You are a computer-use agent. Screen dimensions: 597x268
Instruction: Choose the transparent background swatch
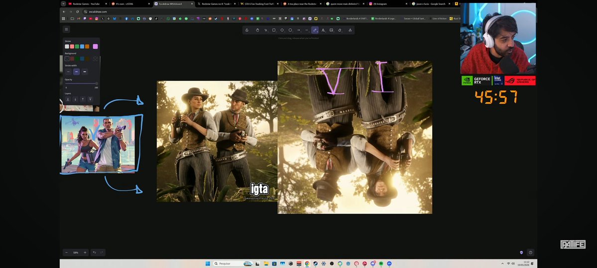[x=67, y=59]
